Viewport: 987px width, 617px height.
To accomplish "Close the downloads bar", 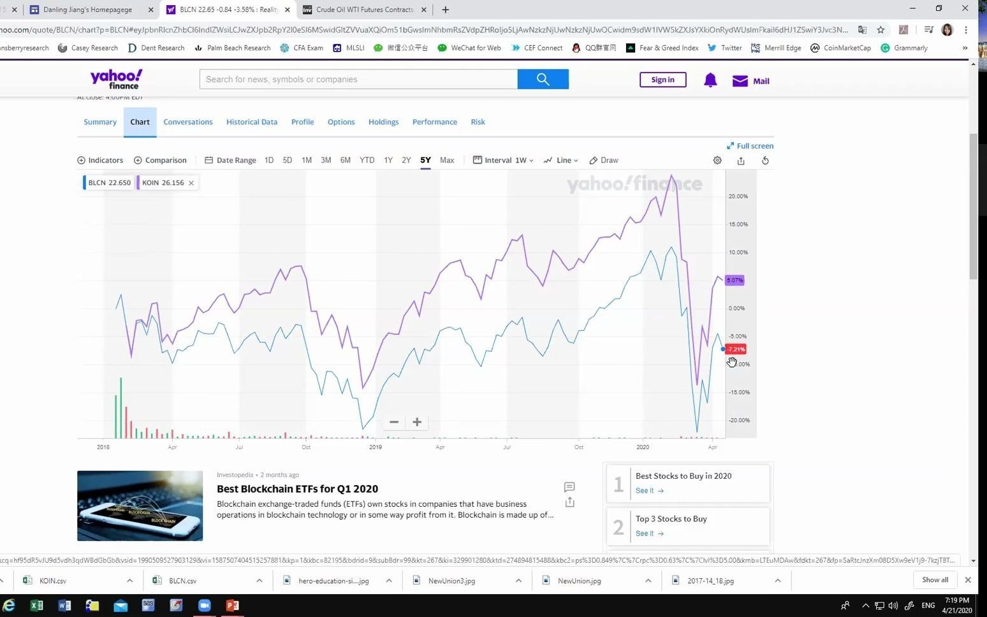I will (968, 580).
